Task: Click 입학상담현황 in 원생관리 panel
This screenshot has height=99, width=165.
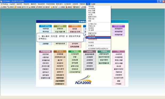Action: (x=75, y=47)
